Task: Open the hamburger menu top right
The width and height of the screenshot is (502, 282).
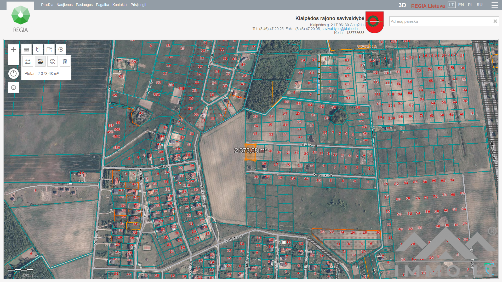Action: (x=495, y=5)
